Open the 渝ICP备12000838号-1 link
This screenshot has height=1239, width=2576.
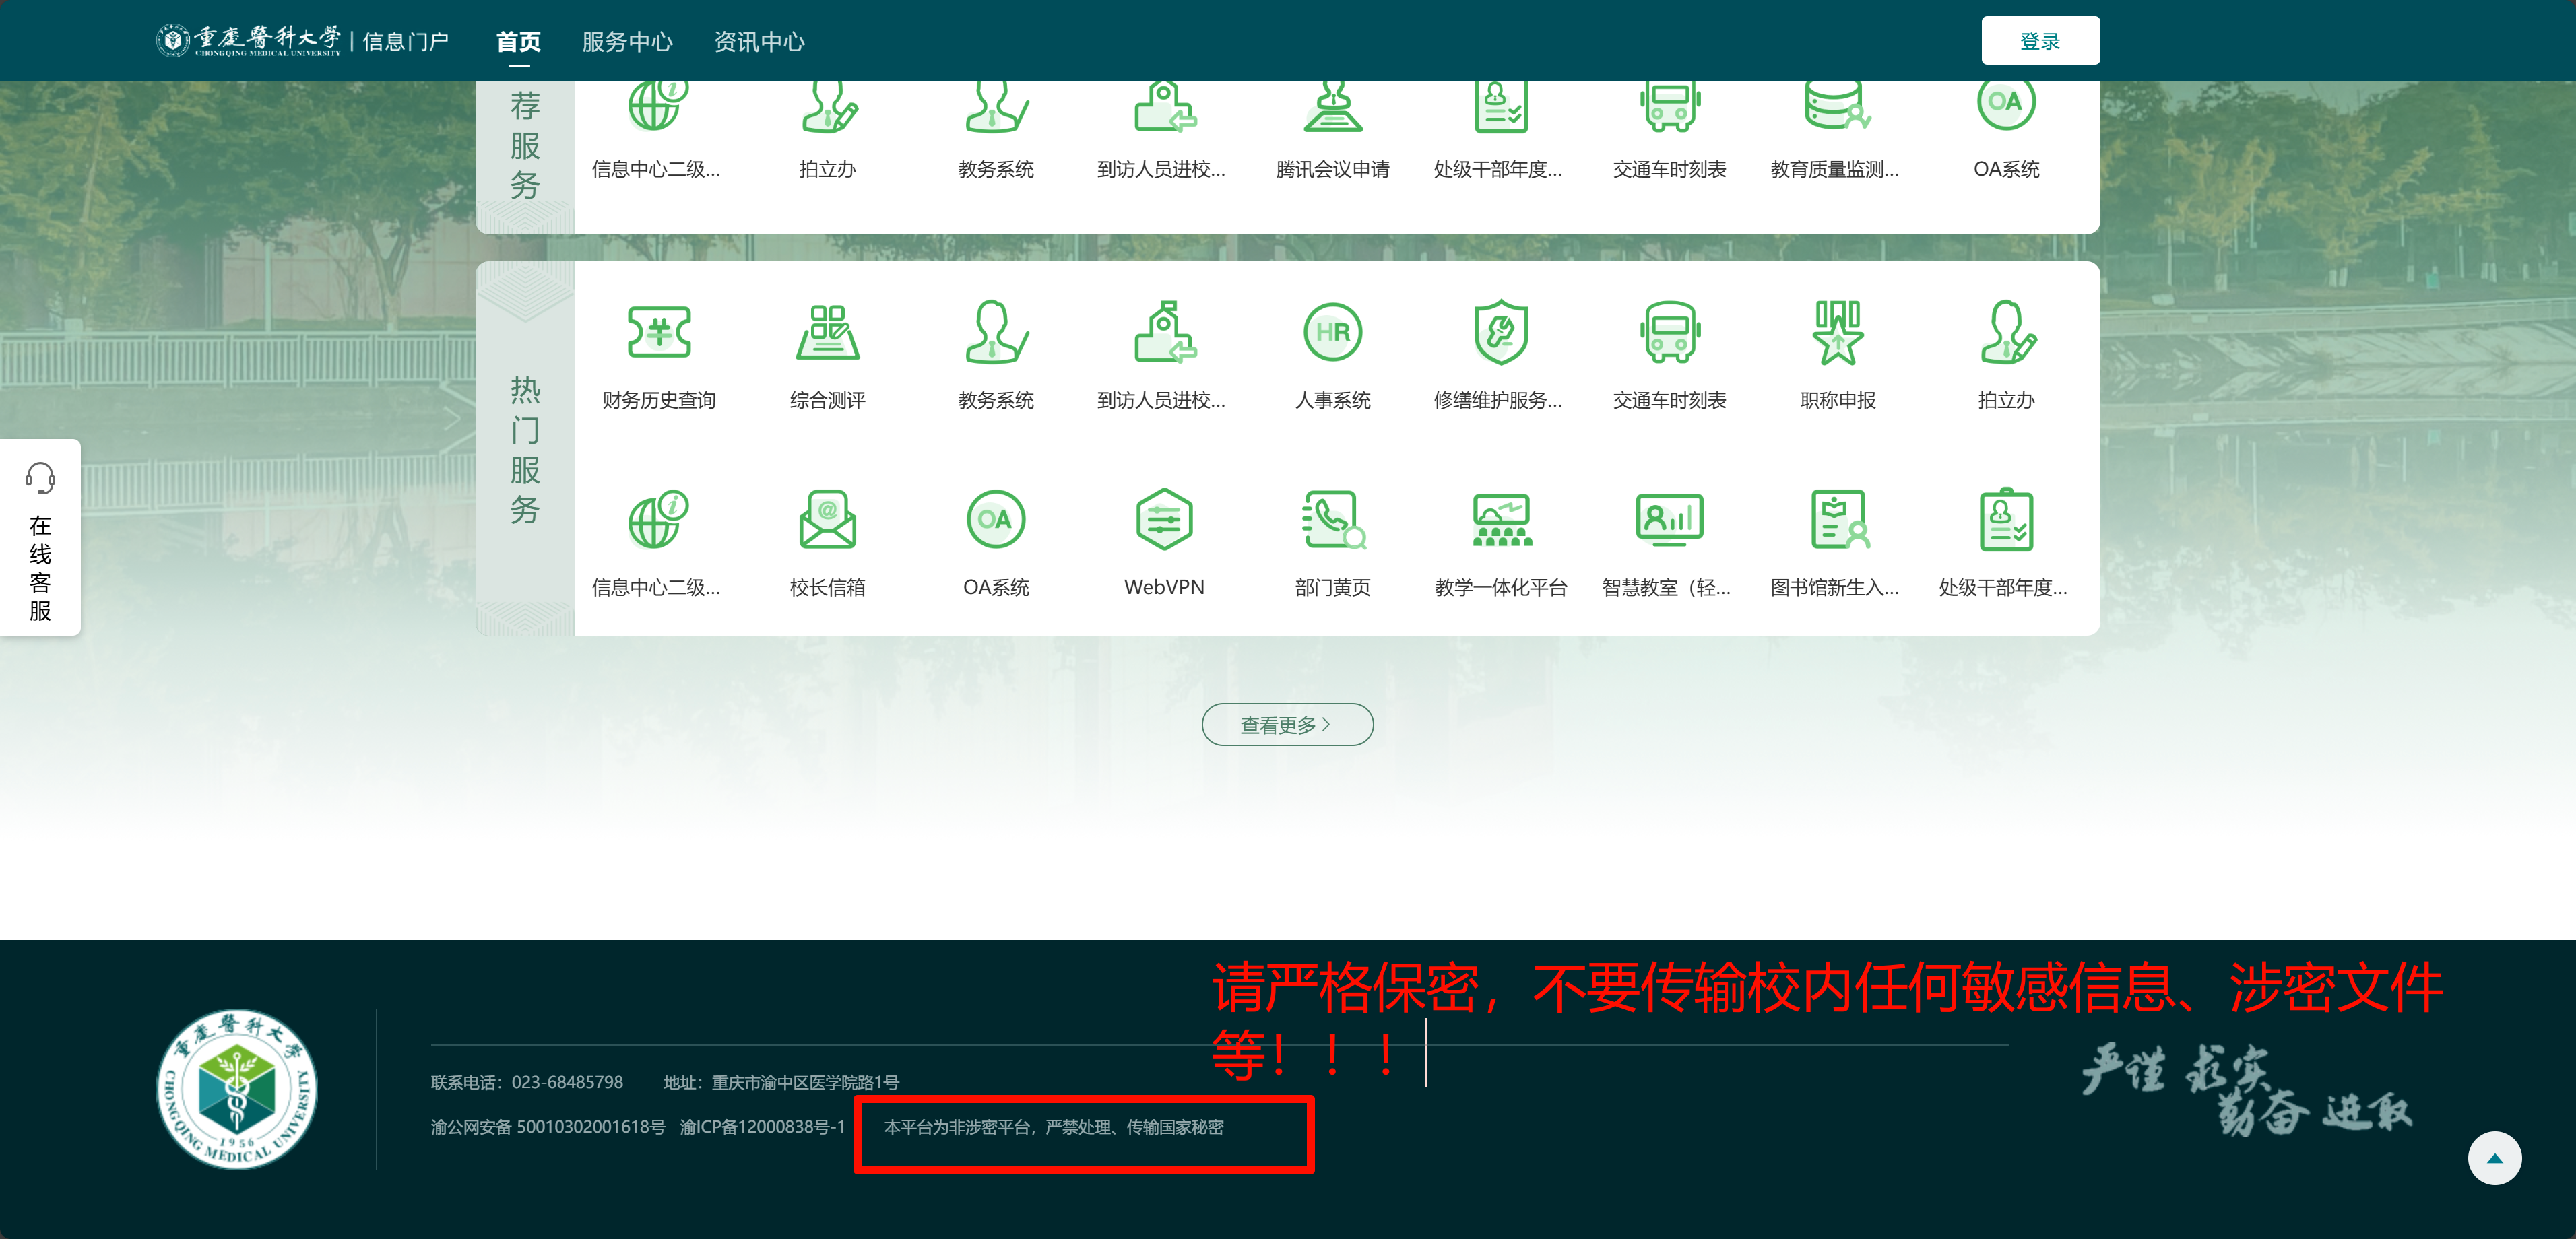coord(762,1127)
